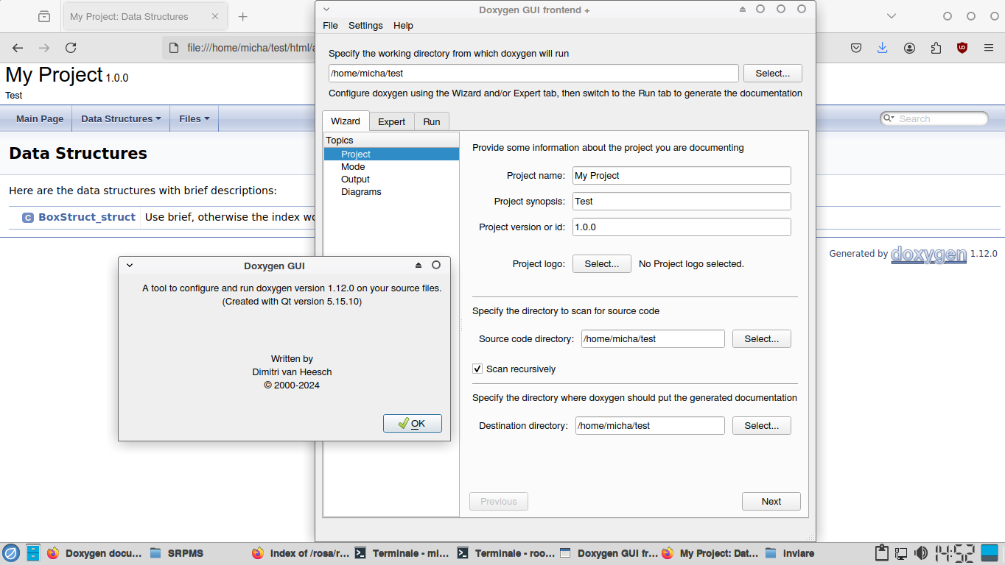This screenshot has width=1005, height=565.
Task: Expand the Files dropdown menu
Action: click(195, 118)
